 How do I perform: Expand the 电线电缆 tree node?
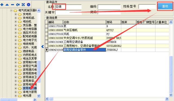(x=16, y=44)
